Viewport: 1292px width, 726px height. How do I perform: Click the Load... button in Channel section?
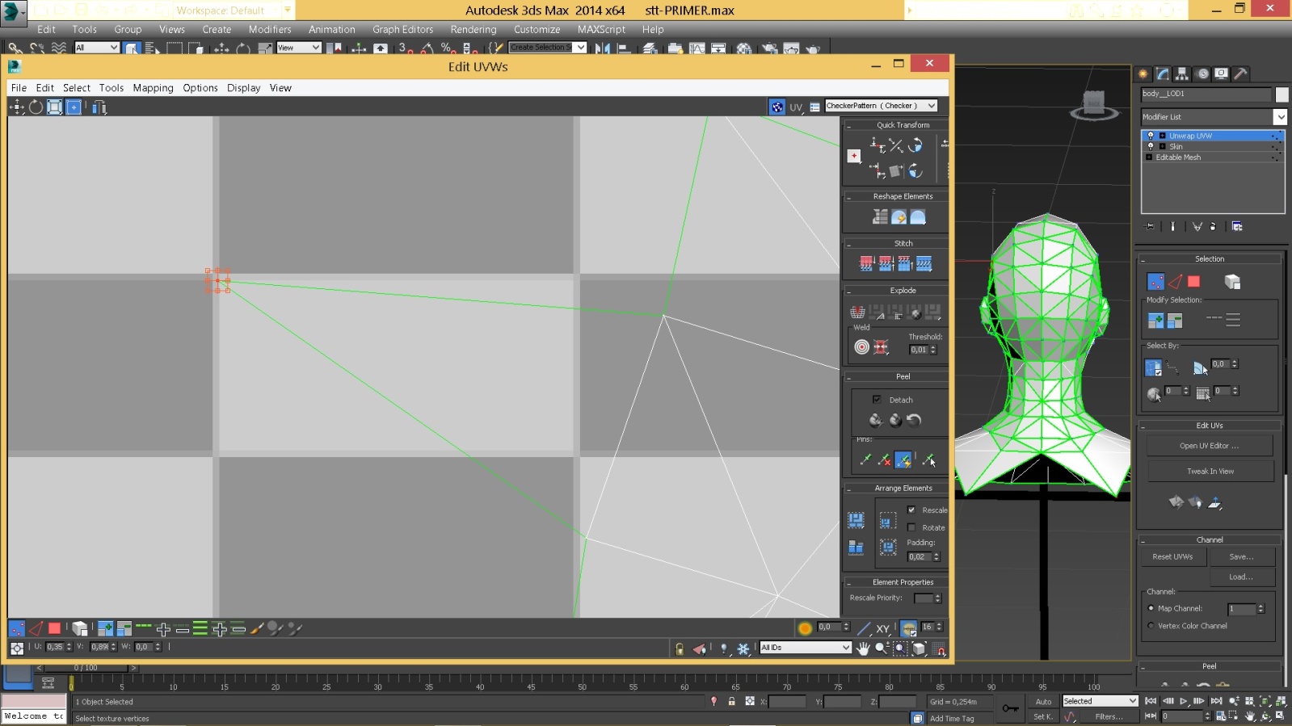point(1242,577)
